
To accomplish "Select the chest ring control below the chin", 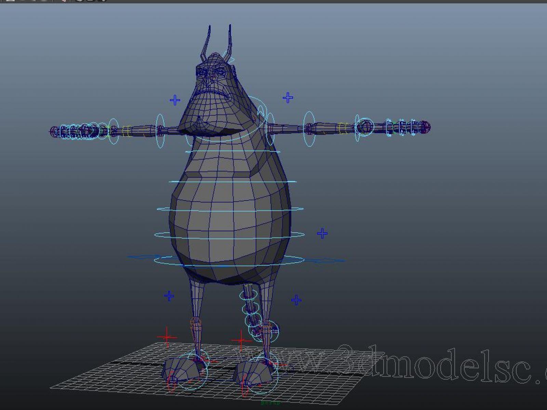I will (232, 151).
